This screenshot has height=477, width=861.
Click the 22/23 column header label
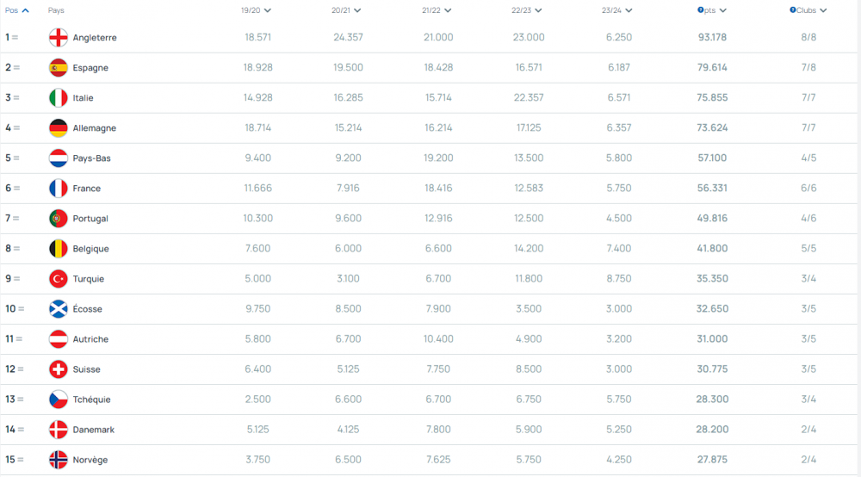(x=521, y=10)
